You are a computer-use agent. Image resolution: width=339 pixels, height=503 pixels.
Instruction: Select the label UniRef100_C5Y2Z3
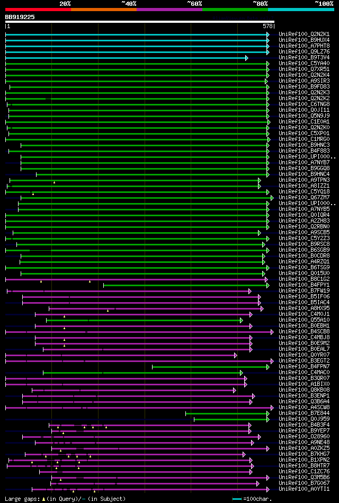304,239
